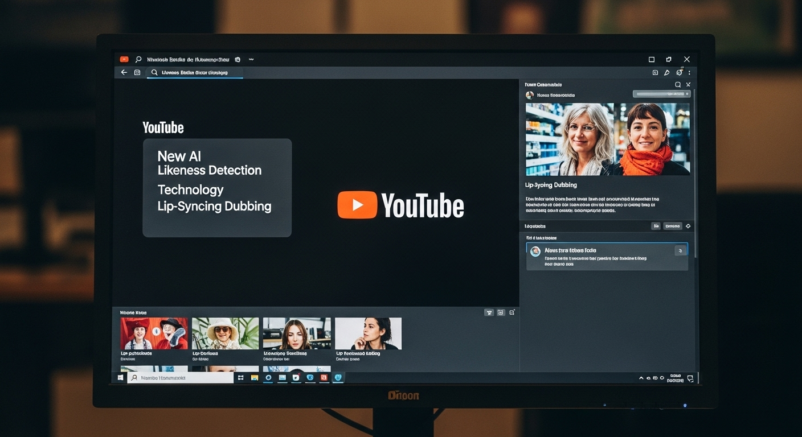Viewport: 802px width, 437px height.
Task: Click the search icon in the side panel header
Action: tap(678, 84)
